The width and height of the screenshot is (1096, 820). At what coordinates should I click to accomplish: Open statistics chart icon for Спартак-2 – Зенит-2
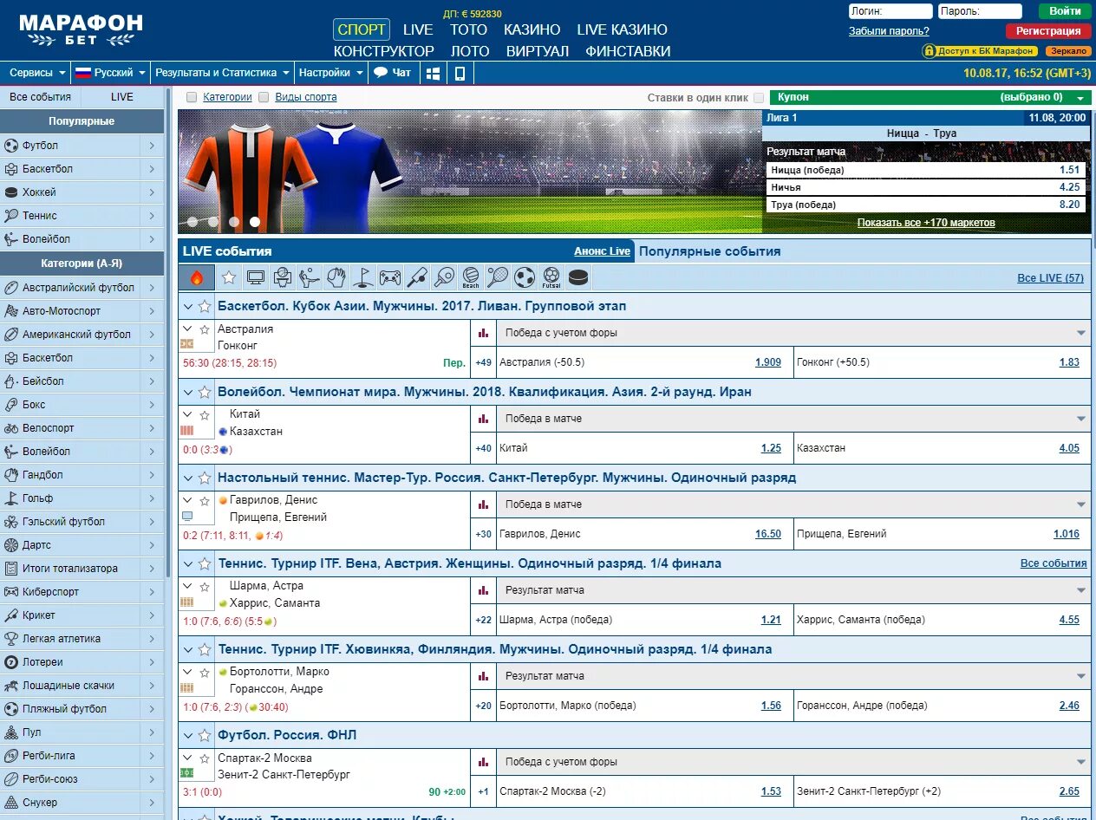(x=483, y=762)
